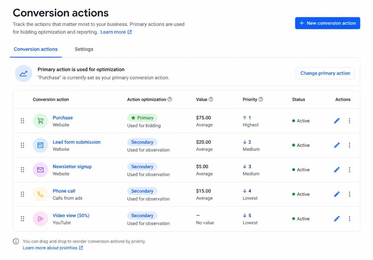Open the Purchase conversion action link
This screenshot has height=260, width=373.
tap(63, 117)
